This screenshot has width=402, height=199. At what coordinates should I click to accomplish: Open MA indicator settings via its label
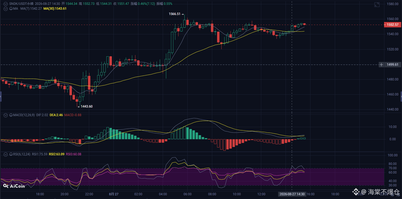(16, 9)
